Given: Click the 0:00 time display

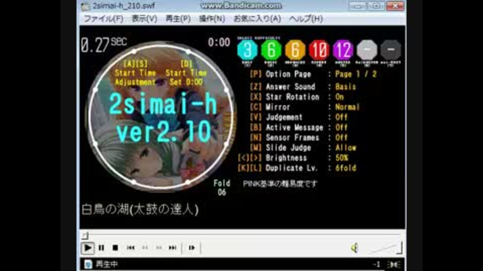Looking at the screenshot, I should pyautogui.click(x=219, y=42).
